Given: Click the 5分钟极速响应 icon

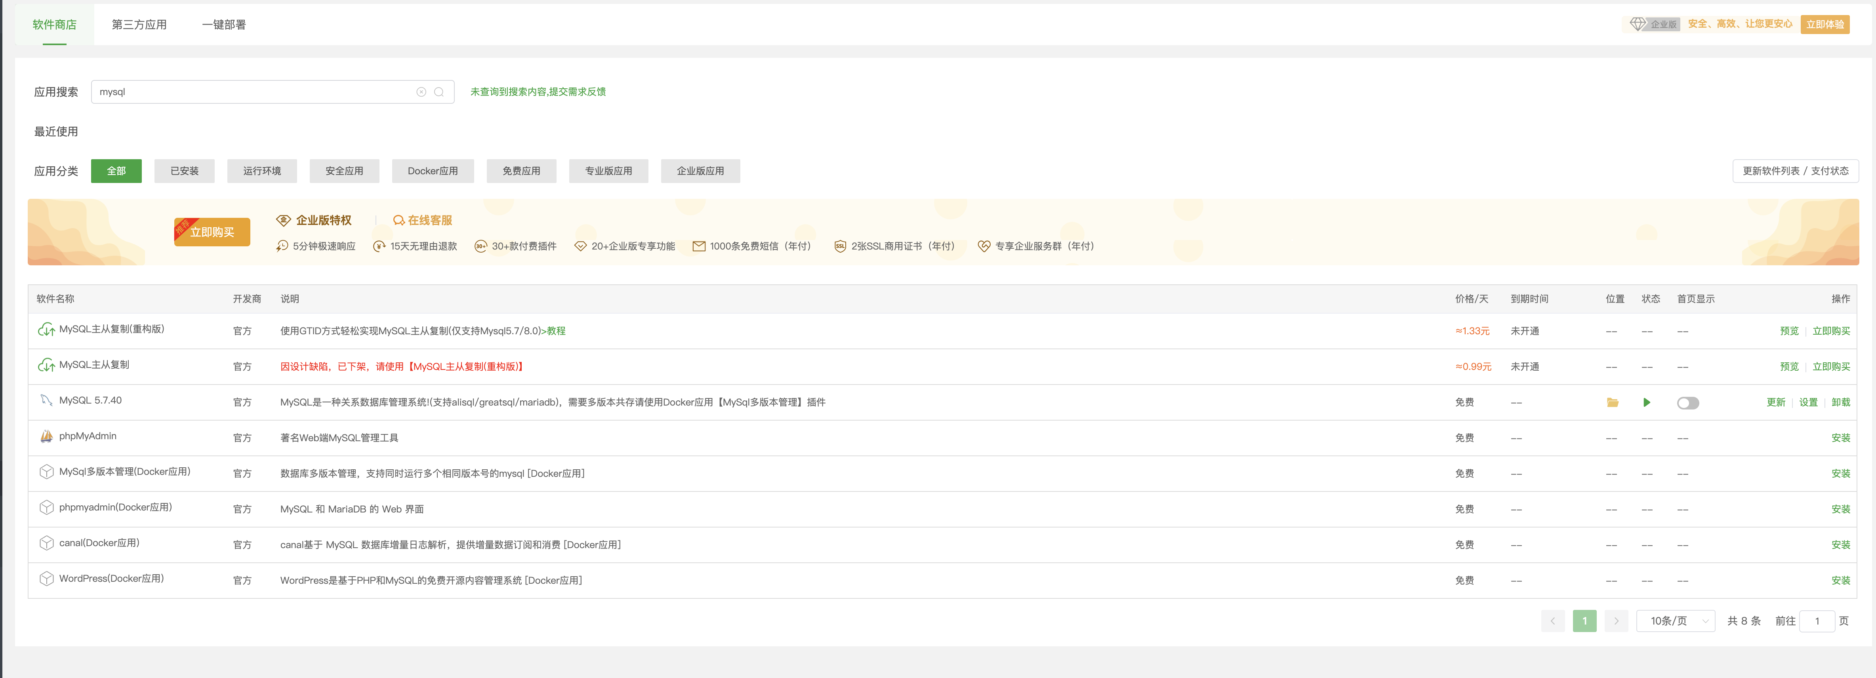Looking at the screenshot, I should 282,246.
